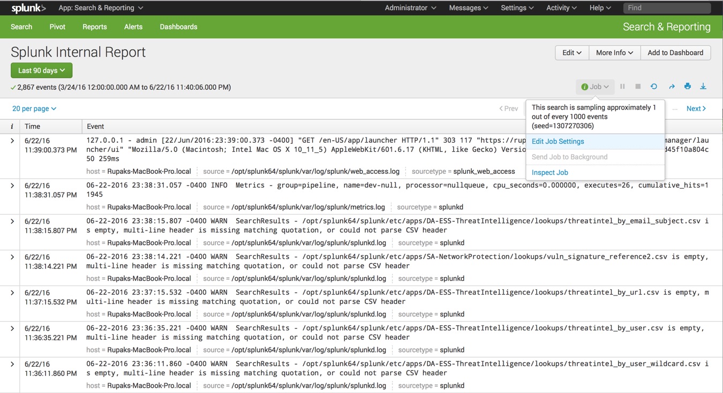The image size is (723, 393).
Task: Expand the 11:37:15.532 PM event row
Action: 12,292
